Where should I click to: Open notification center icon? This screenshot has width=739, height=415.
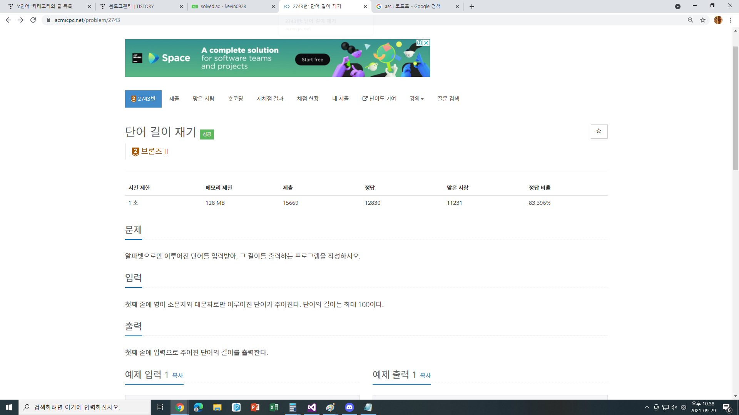pyautogui.click(x=727, y=408)
